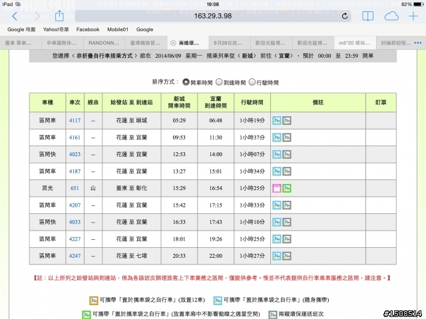Tap the 163.29.3.98 address bar

coord(213,16)
